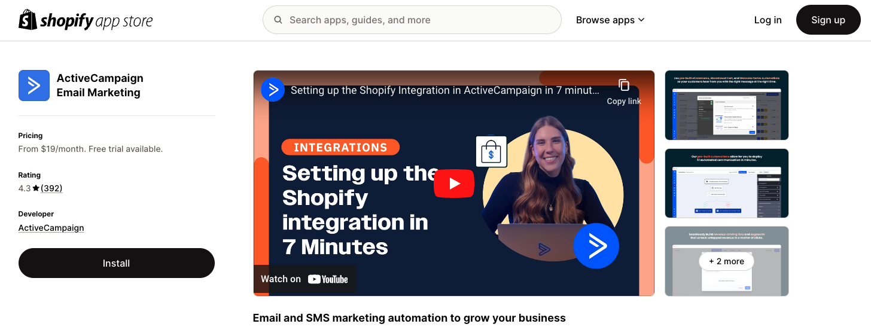
Task: Click the search magnifier icon
Action: point(278,20)
